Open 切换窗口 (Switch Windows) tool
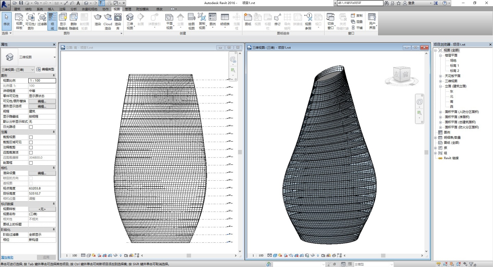Image resolution: width=493 pixels, height=267 pixels. [330, 21]
